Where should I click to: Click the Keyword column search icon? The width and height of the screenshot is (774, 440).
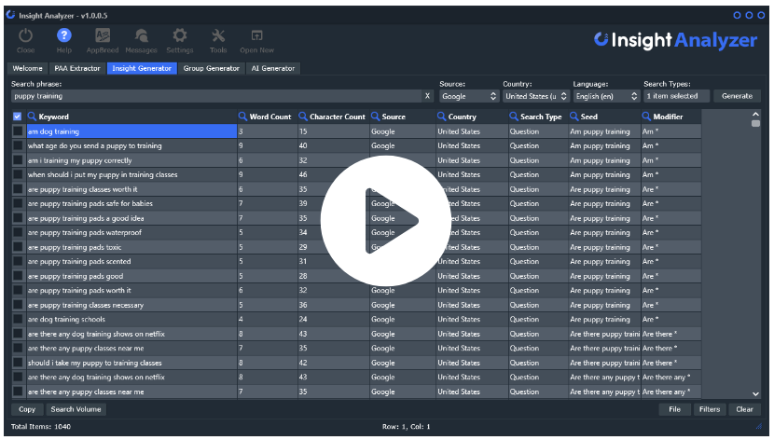32,117
